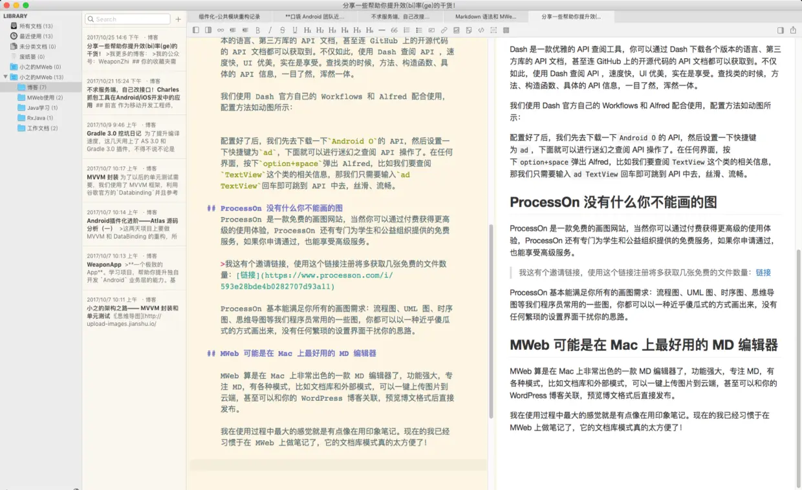802x490 pixels.
Task: Click the editor pane vertical scrollbar
Action: pyautogui.click(x=491, y=321)
